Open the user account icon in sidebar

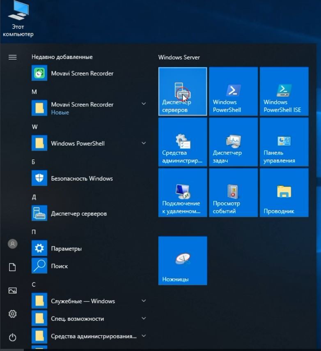(x=12, y=244)
